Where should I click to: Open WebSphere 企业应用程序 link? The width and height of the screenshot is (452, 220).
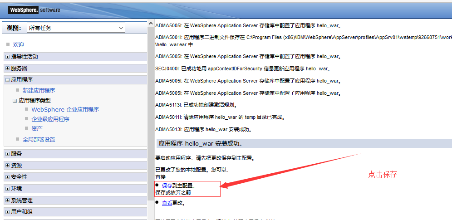click(65, 110)
